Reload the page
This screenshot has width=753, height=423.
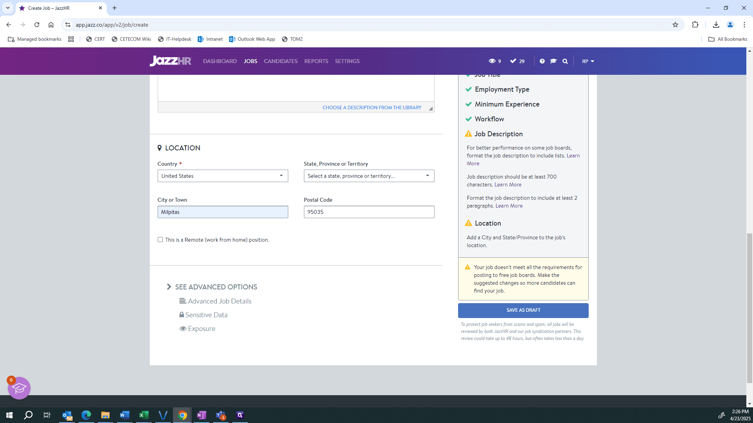37,25
